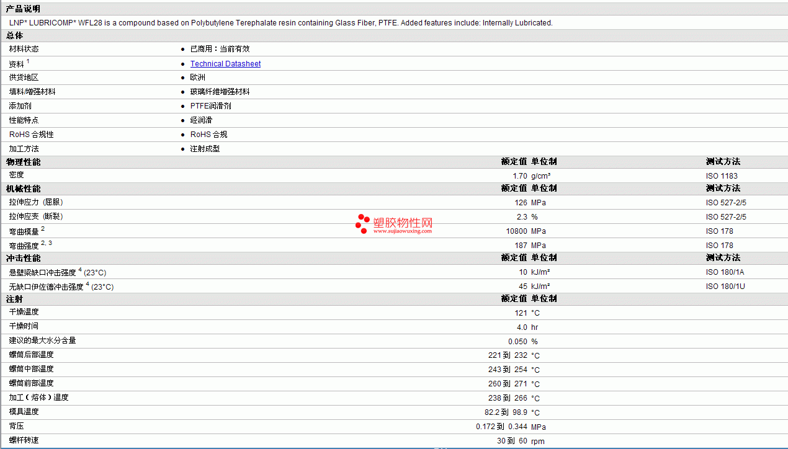The image size is (788, 449).
Task: Open the Technical Datasheet link
Action: click(x=225, y=64)
